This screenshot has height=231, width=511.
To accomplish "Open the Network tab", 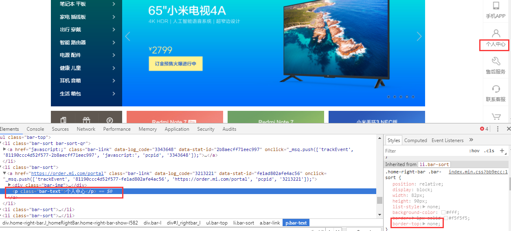I will point(86,129).
